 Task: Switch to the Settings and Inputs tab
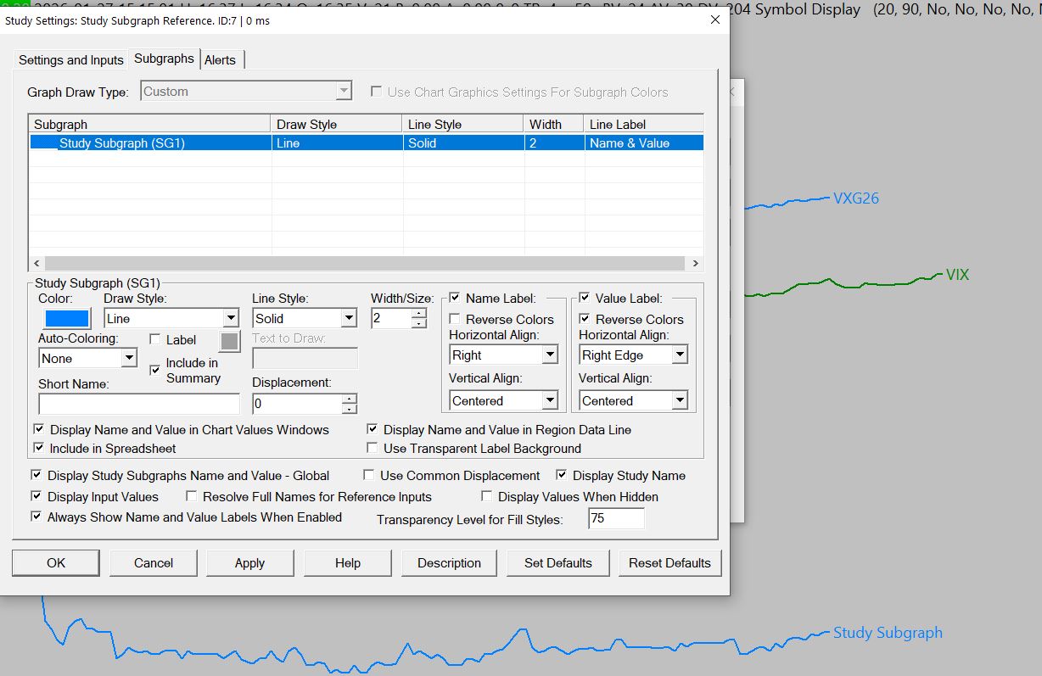pyautogui.click(x=71, y=59)
